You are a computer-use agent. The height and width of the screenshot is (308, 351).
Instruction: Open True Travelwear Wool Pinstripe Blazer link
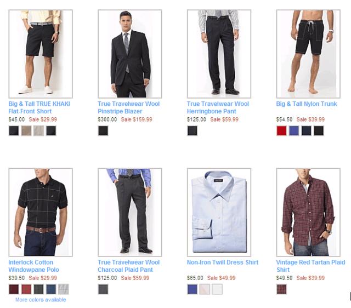click(x=128, y=107)
